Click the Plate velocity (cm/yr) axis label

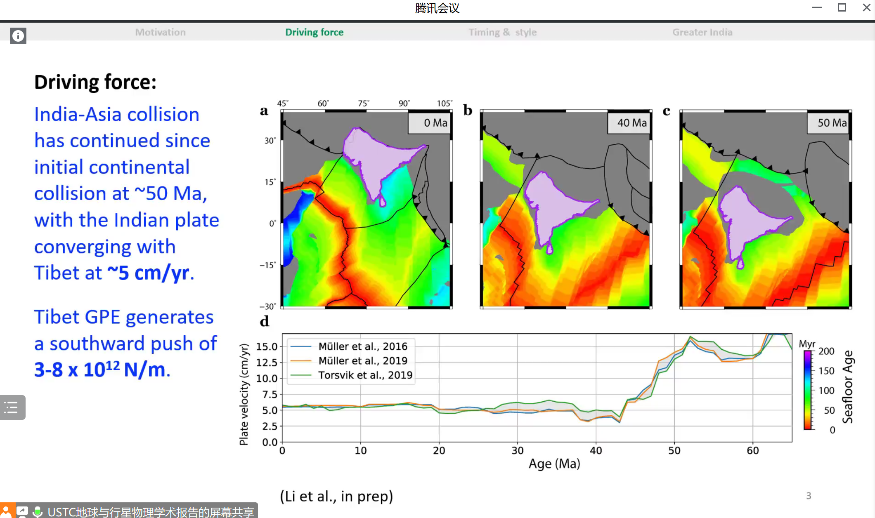coord(244,394)
